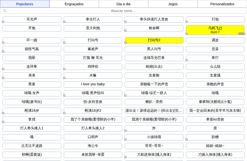Focus the Buscar sons search field
The height and width of the screenshot is (161, 247).
[x=124, y=11]
